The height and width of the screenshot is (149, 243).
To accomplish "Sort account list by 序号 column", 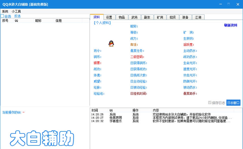I will [x=7, y=21].
